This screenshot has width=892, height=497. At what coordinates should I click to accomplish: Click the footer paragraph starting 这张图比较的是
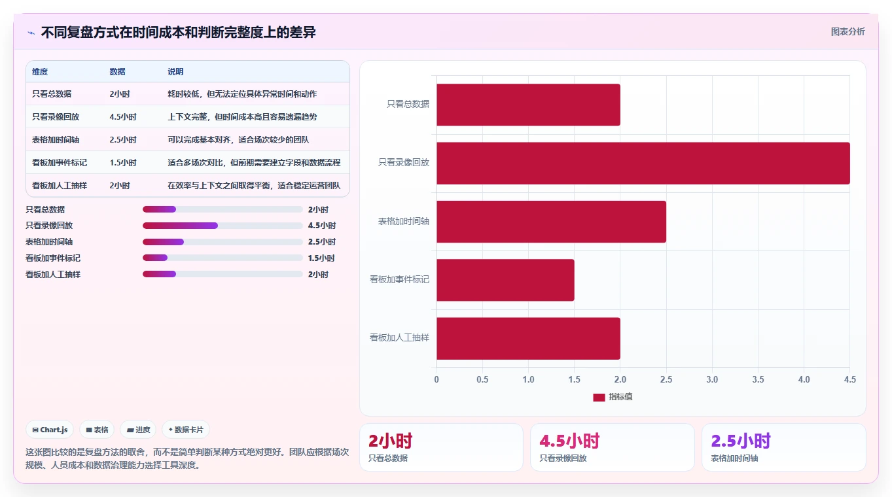click(187, 459)
